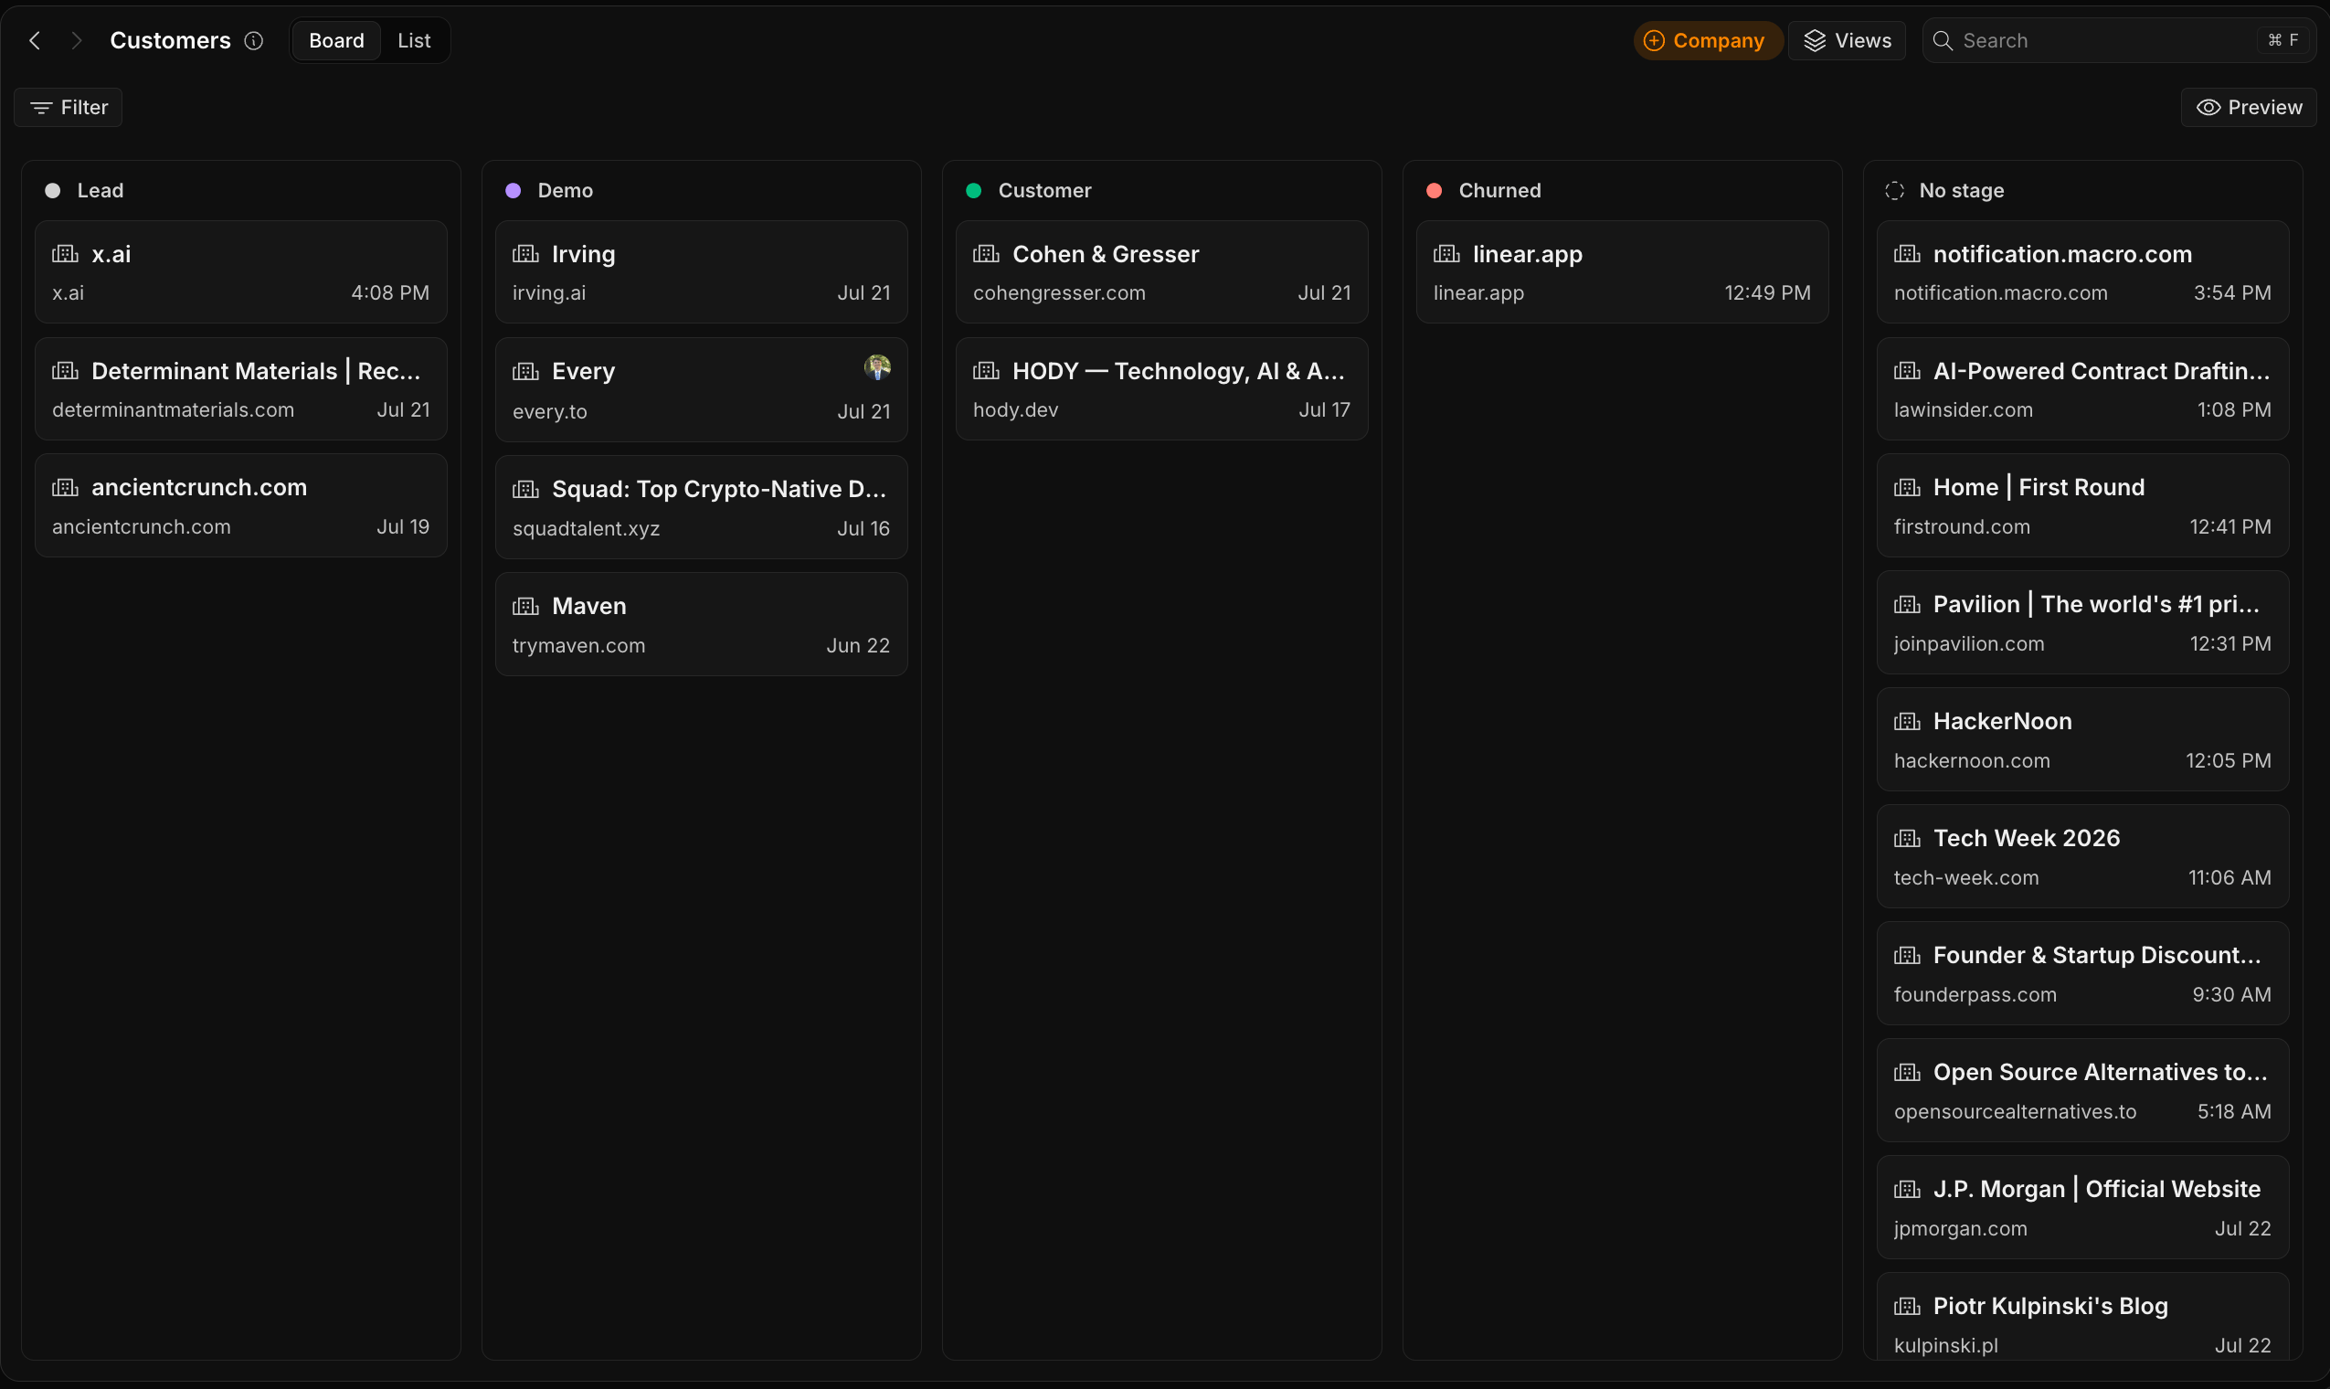Click the No stage dashed circle icon
Image resolution: width=2330 pixels, height=1389 pixels.
[1895, 191]
